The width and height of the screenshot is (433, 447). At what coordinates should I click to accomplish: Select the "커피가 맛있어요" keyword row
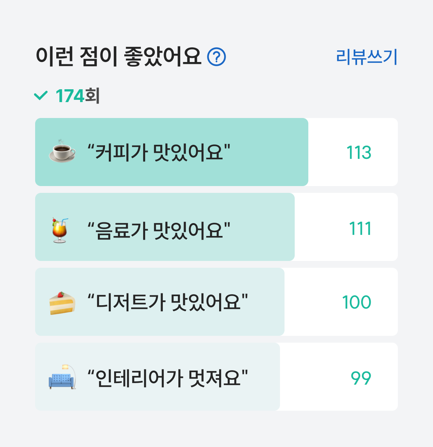216,152
